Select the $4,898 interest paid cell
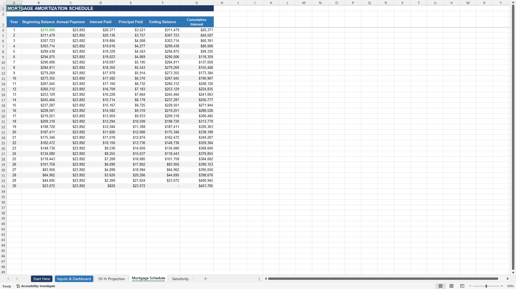The image size is (516, 289). tap(101, 170)
